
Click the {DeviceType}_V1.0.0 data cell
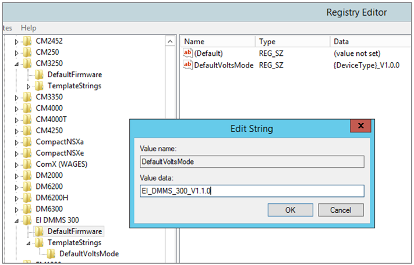pos(366,65)
